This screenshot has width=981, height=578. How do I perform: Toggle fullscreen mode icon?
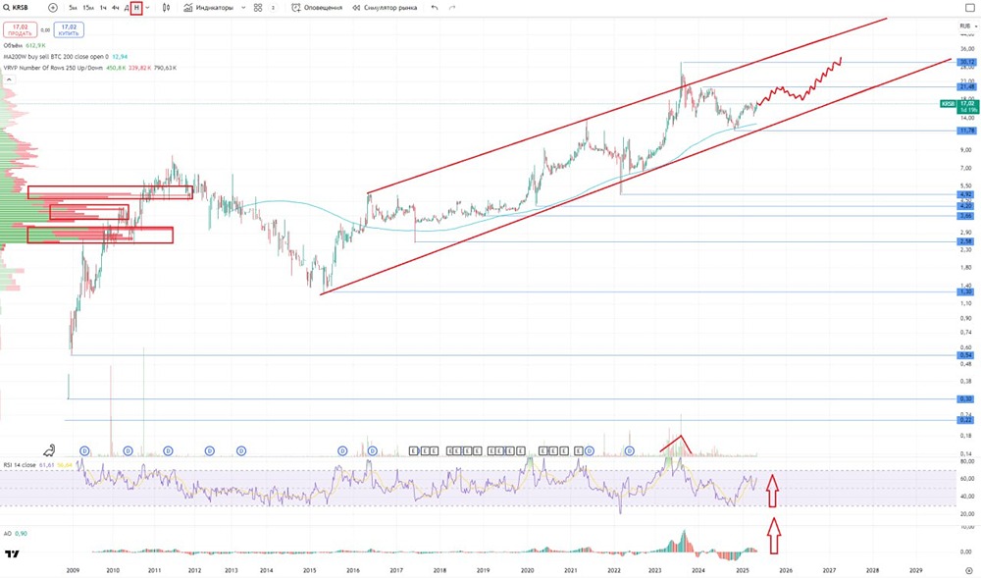[970, 8]
